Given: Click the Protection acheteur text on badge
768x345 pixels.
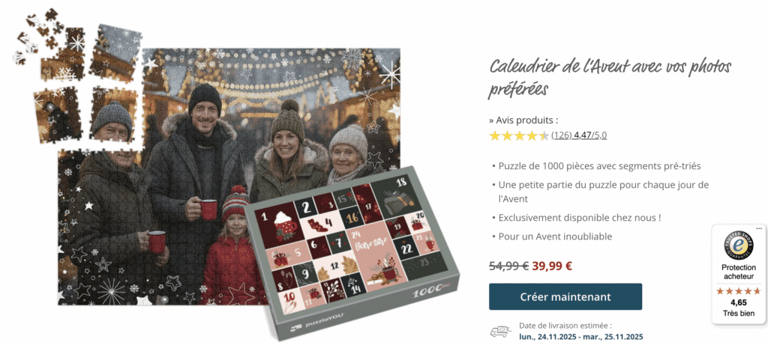Looking at the screenshot, I should tap(739, 272).
